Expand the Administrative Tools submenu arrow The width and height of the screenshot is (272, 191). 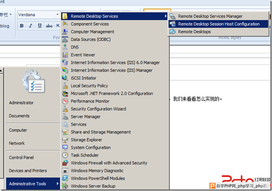click(57, 184)
